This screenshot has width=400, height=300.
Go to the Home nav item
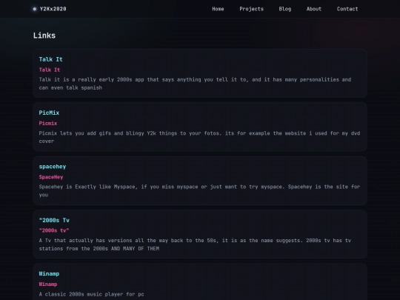(x=218, y=9)
